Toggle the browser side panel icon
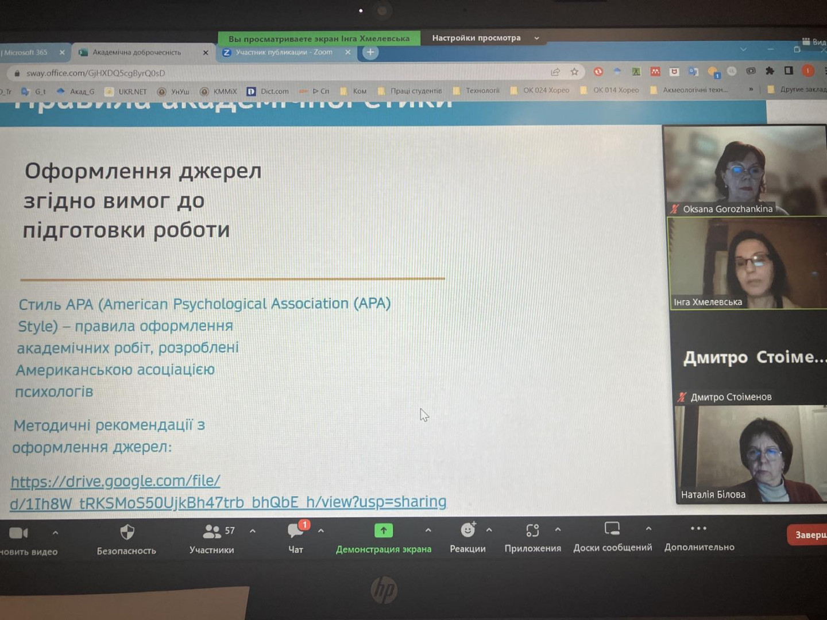The width and height of the screenshot is (827, 620). pyautogui.click(x=789, y=71)
